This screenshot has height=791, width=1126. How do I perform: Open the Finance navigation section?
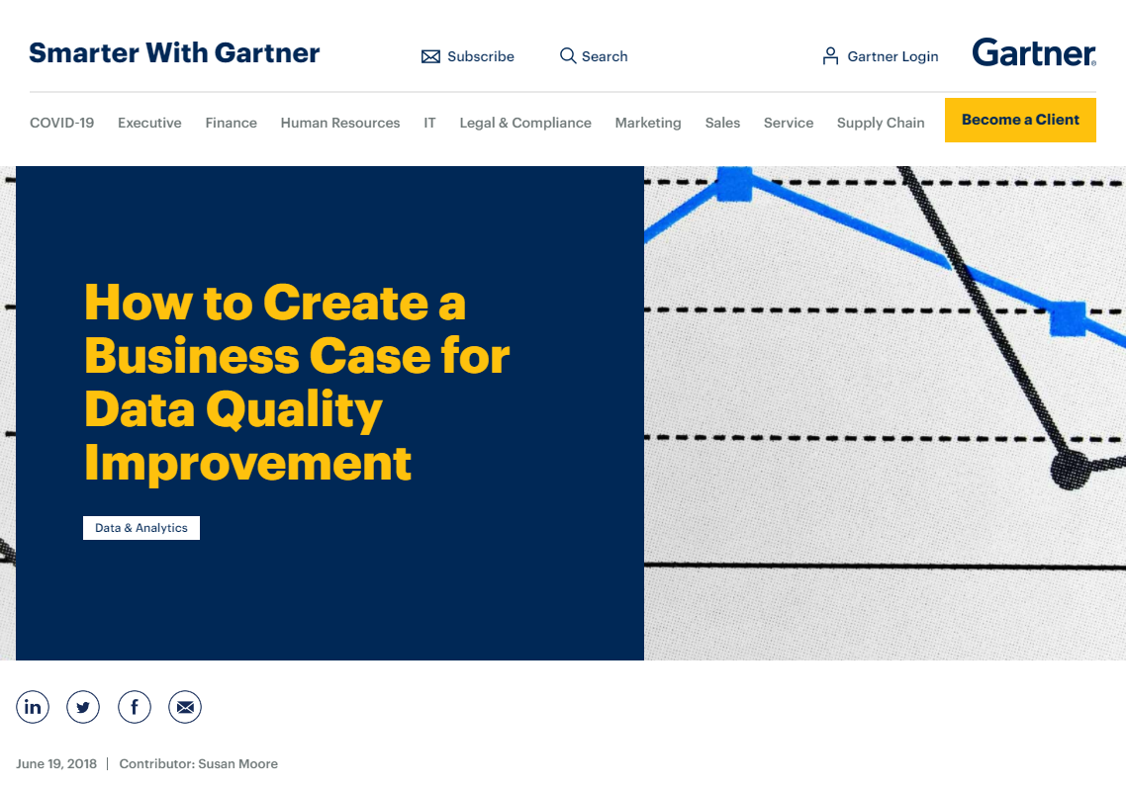click(x=231, y=123)
